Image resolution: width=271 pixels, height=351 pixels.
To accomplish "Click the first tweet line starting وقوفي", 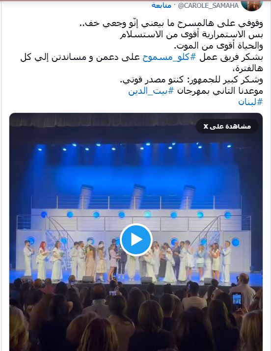I will point(171,24).
